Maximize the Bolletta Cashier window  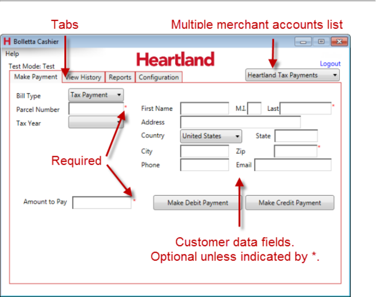pos(321,42)
